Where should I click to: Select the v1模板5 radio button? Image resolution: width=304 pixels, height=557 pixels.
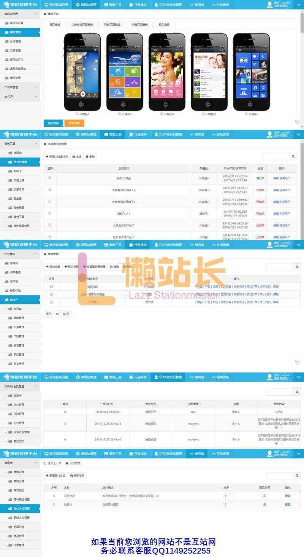246,114
